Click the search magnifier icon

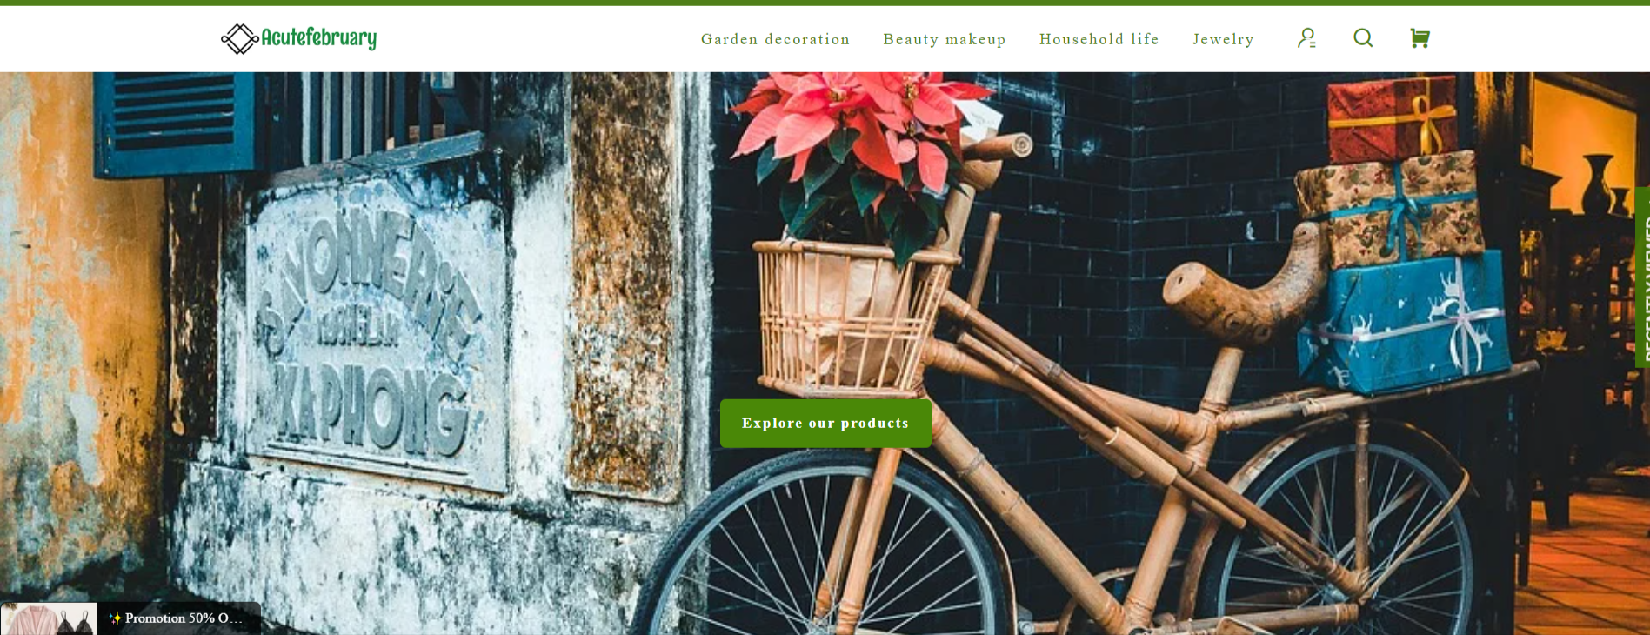[1363, 38]
